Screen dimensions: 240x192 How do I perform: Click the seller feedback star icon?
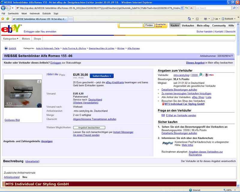[201, 75]
